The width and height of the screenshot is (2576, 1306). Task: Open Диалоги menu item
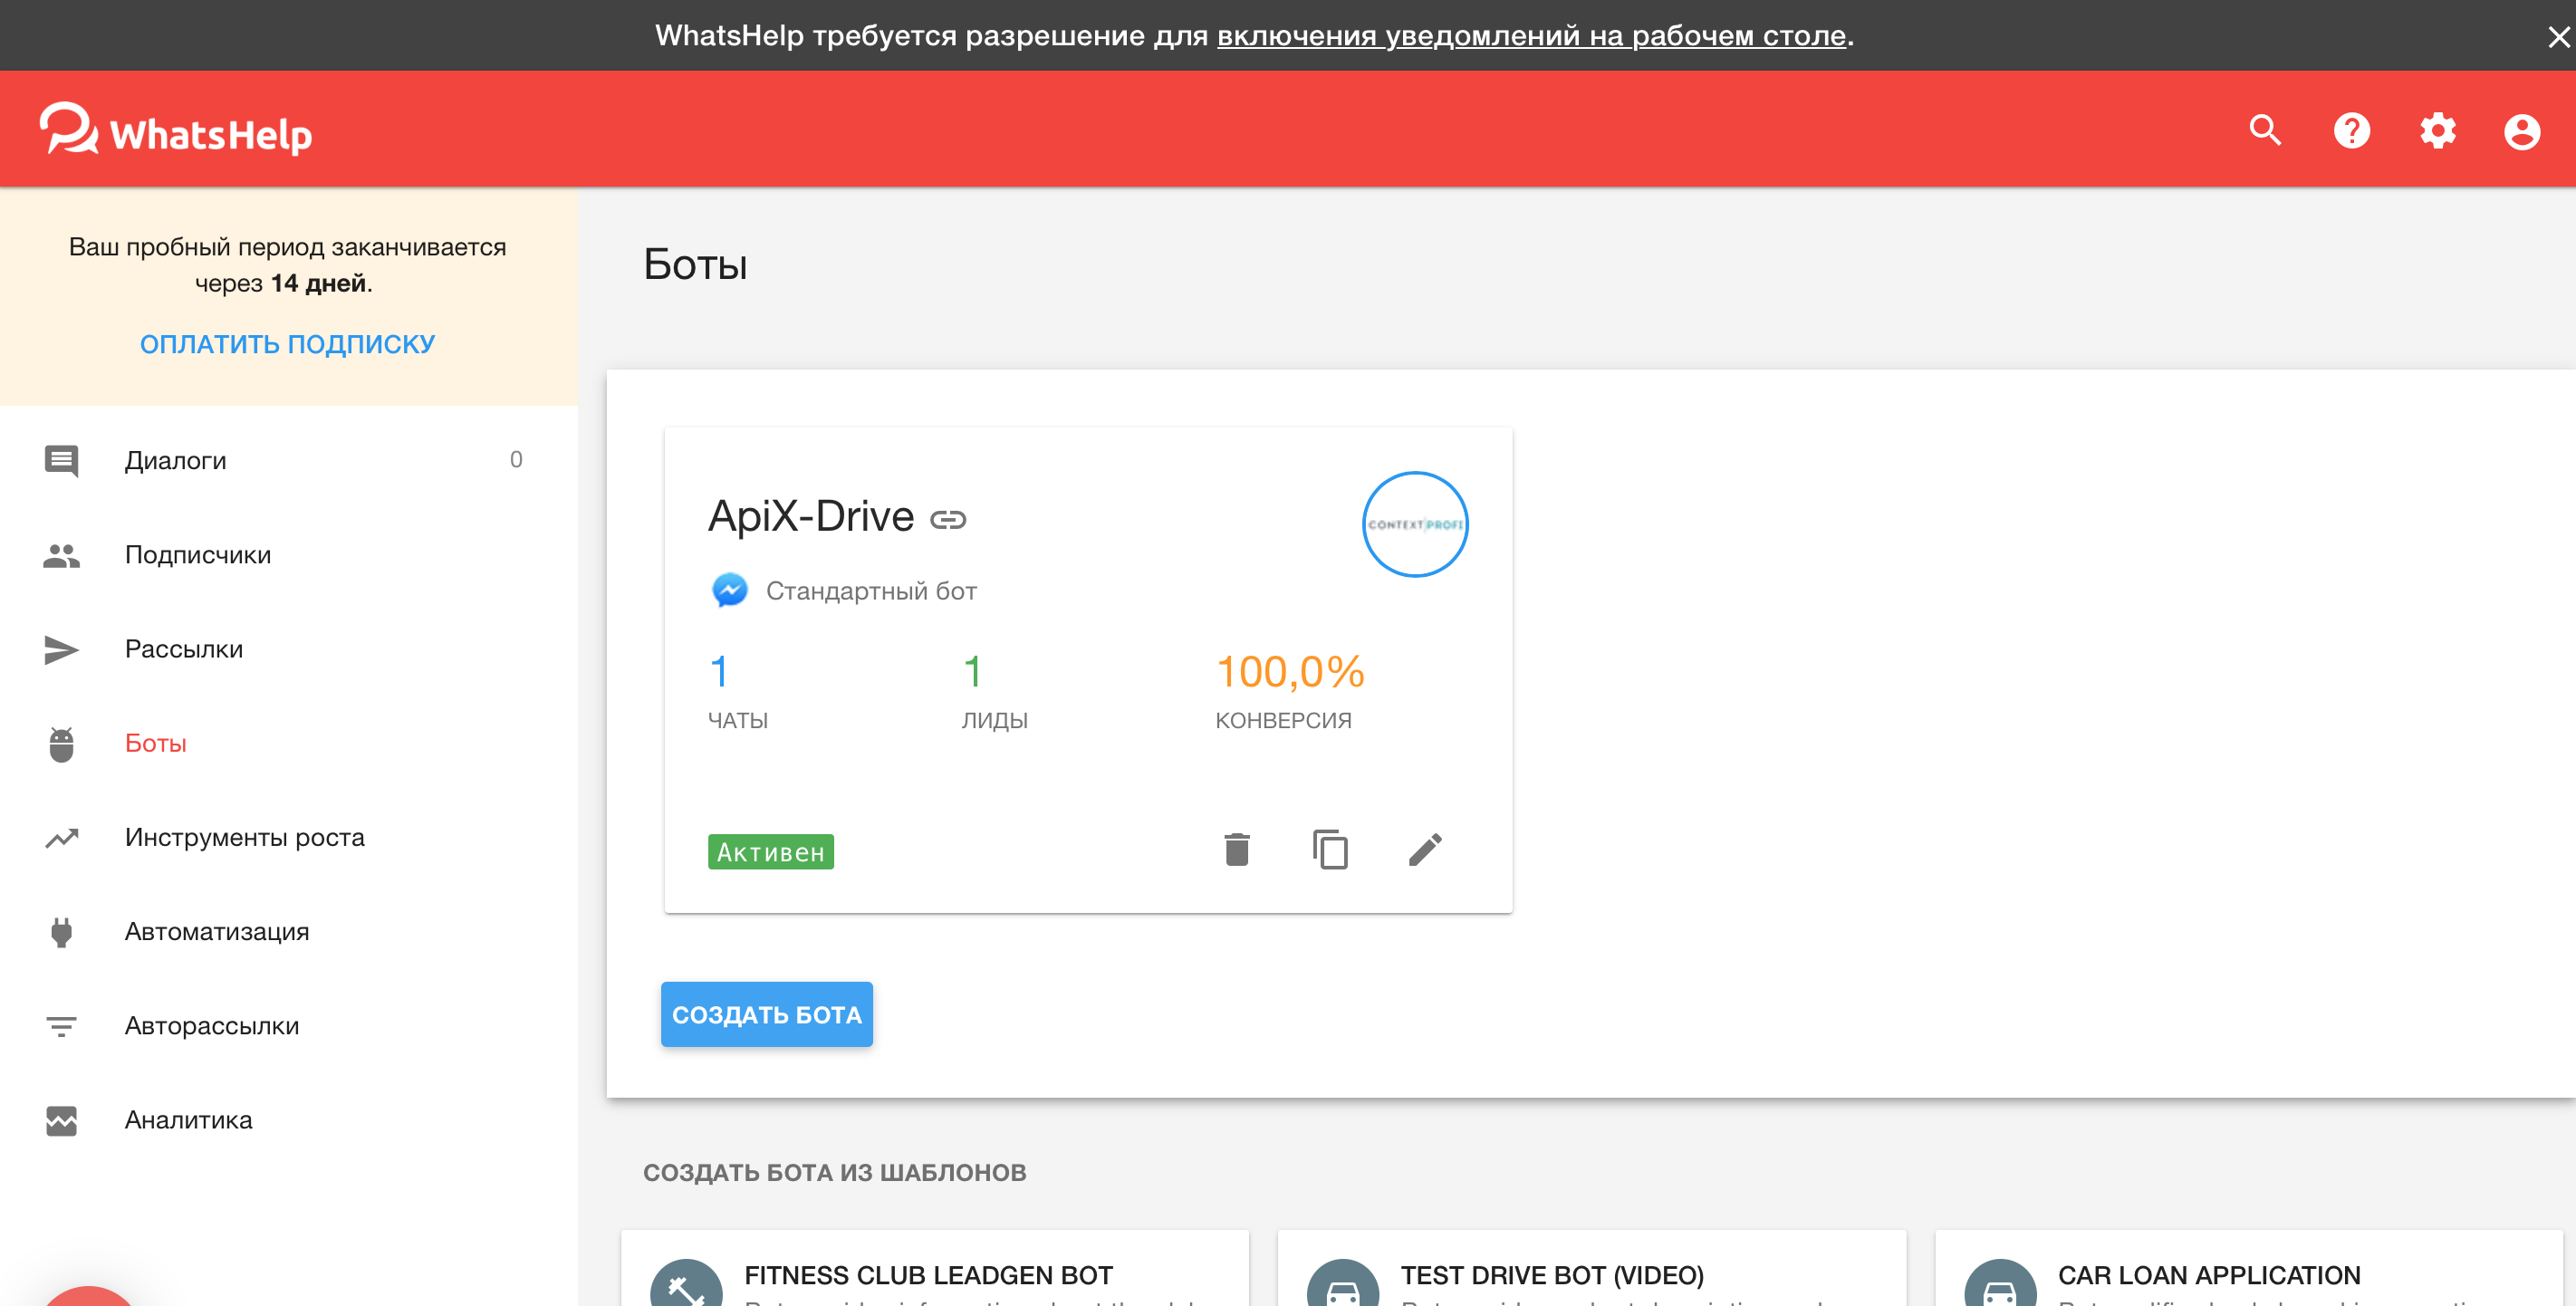(x=289, y=460)
